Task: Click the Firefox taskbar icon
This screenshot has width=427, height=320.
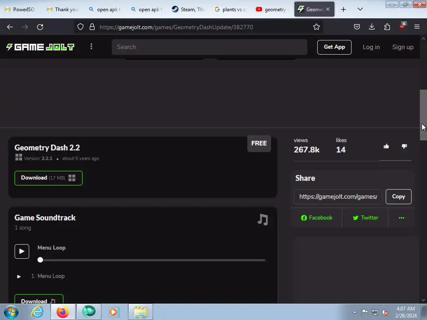Action: coord(63,312)
